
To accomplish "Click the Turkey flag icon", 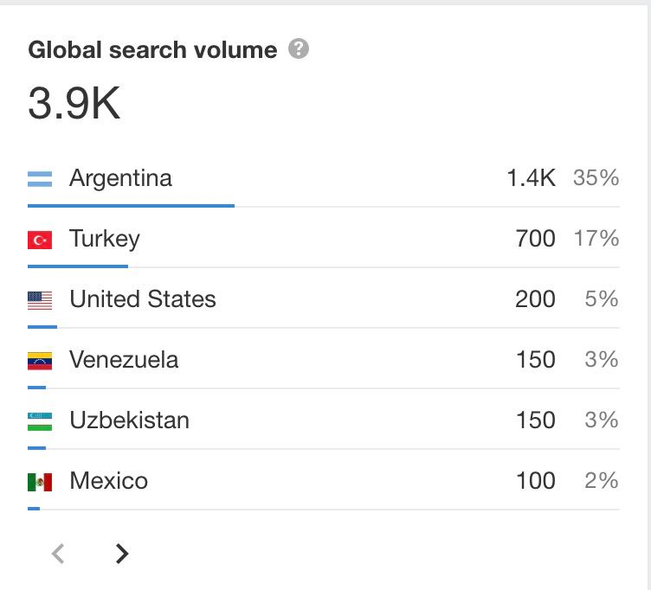I will coord(40,240).
